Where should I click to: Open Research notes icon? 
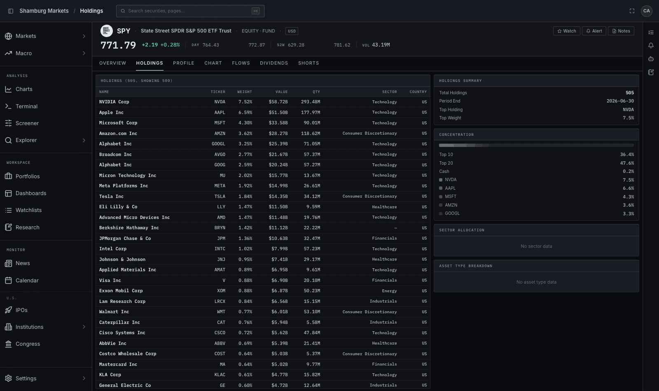pyautogui.click(x=8, y=227)
